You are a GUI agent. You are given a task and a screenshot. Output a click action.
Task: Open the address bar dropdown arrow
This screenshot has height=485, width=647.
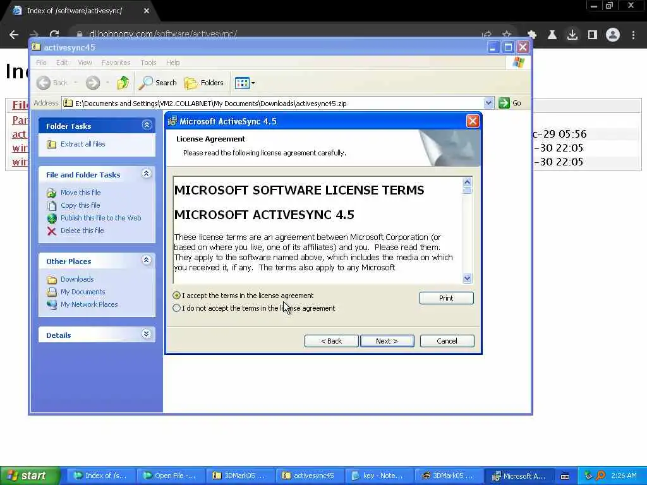(488, 103)
